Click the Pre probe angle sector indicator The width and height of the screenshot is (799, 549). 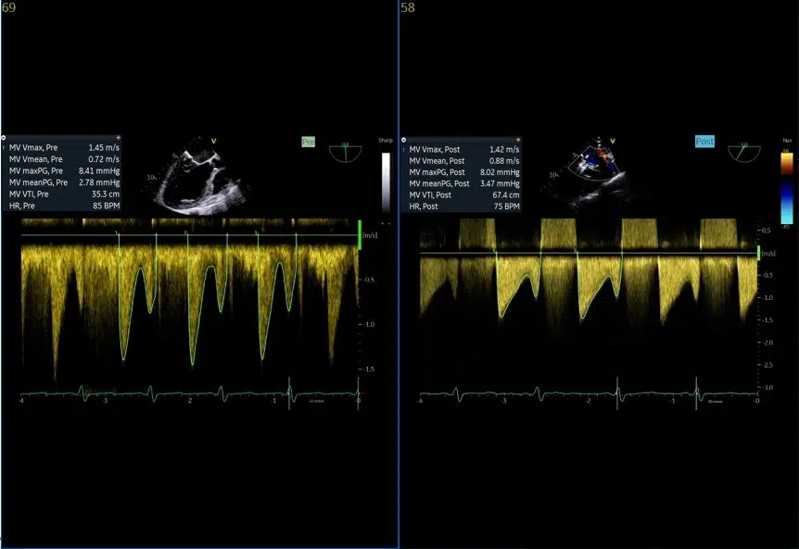click(346, 152)
